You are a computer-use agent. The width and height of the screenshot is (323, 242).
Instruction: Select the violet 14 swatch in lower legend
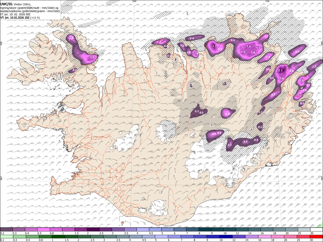pos(252,236)
